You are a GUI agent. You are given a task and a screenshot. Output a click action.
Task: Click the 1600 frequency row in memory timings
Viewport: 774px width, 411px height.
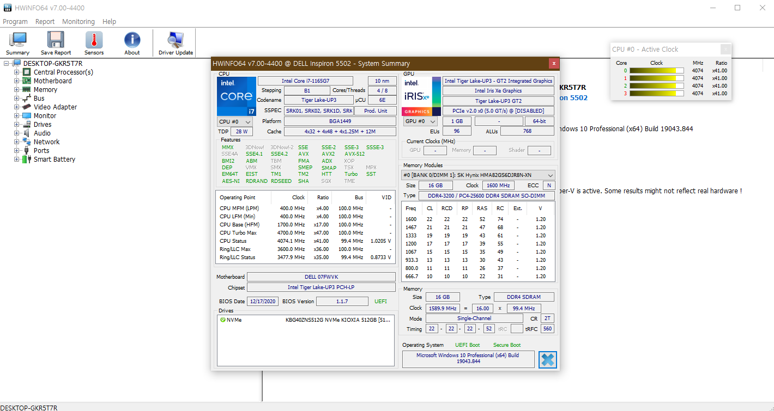(478, 219)
